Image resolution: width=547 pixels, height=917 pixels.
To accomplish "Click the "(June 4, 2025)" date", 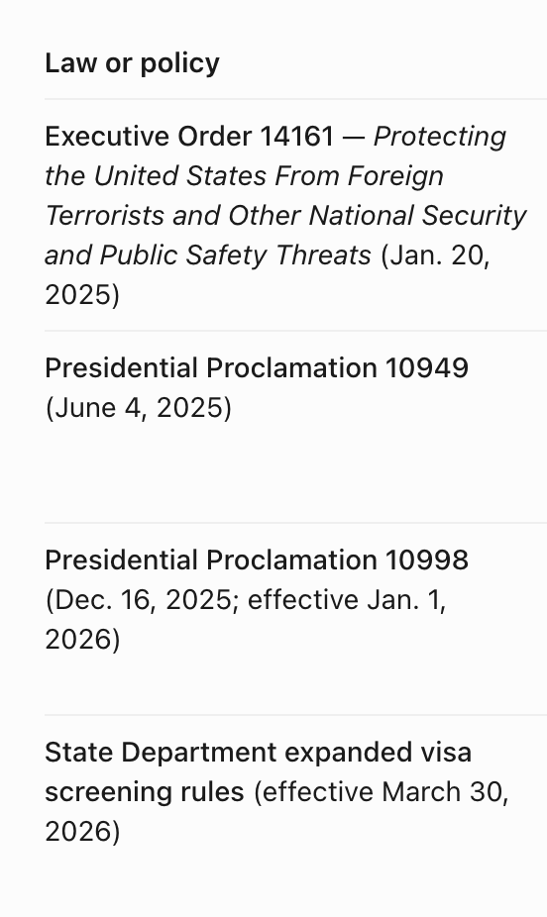I will click(x=139, y=408).
